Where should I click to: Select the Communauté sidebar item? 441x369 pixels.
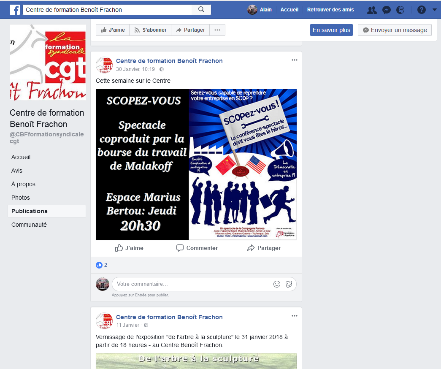29,225
